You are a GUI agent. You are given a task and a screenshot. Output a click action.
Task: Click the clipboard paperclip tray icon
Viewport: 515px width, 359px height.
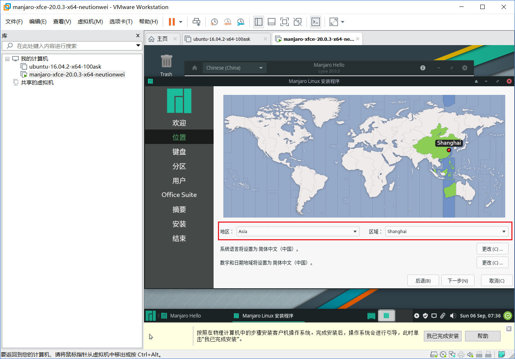[443, 316]
